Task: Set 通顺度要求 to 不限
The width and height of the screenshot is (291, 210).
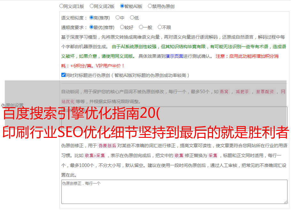Action: [160, 27]
